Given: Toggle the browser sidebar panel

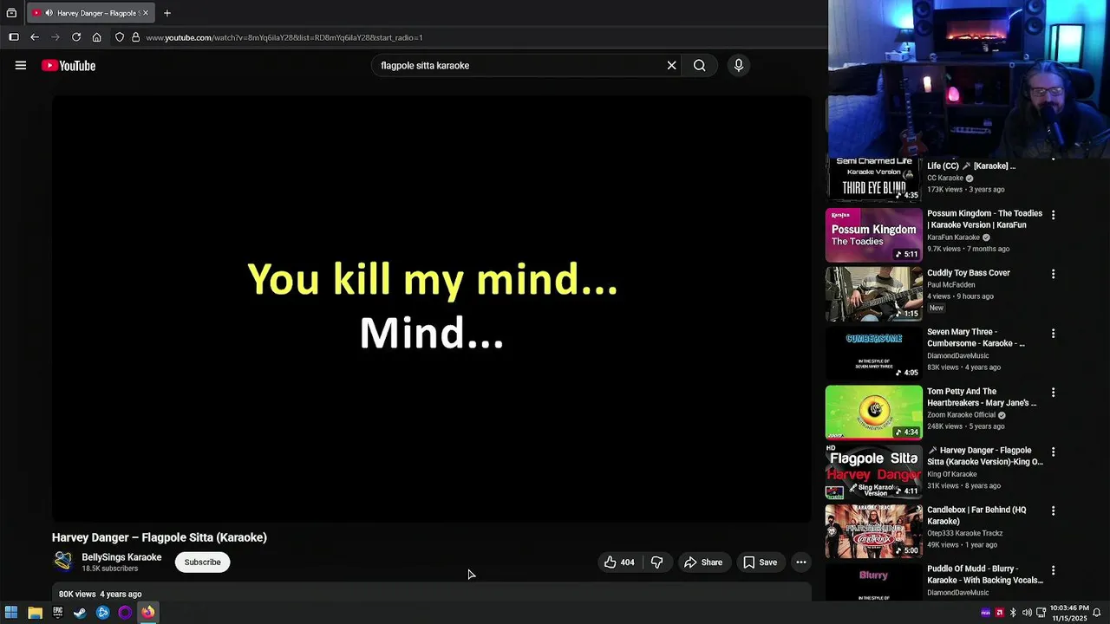Looking at the screenshot, I should coord(14,37).
